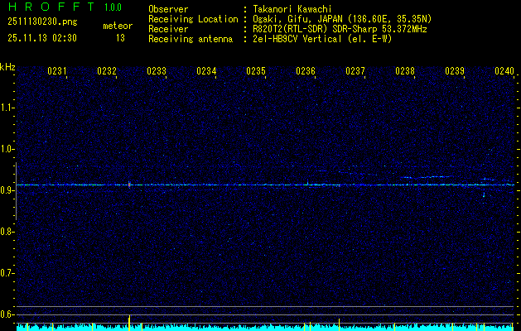Click time marker 0234
This screenshot has width=521, height=331.
[x=206, y=70]
